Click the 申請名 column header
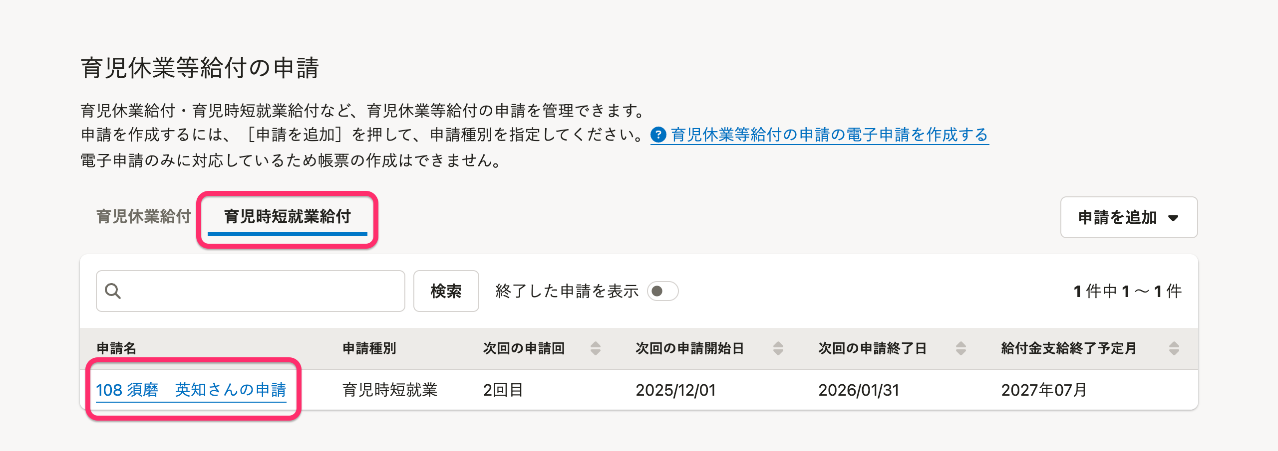The width and height of the screenshot is (1278, 451). 116,348
